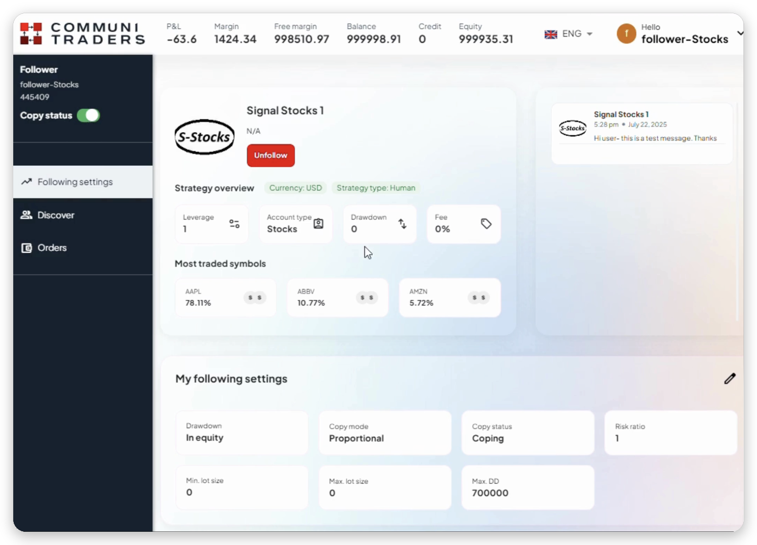Click the Copy status Coping card
Screen dimensions: 757x545
tap(528, 433)
